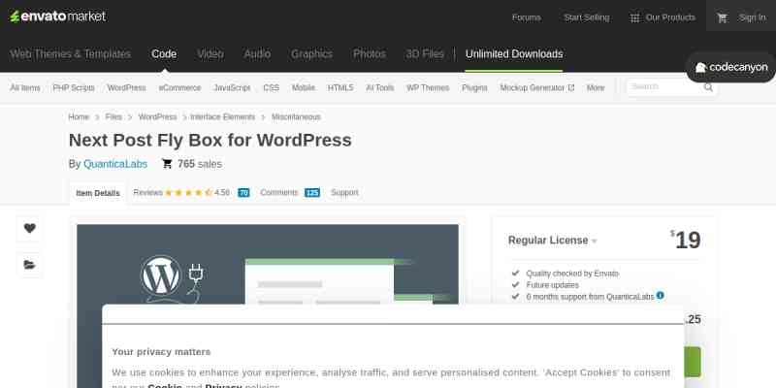Click the Next Post Fly Box title
This screenshot has width=776, height=388.
coord(210,140)
